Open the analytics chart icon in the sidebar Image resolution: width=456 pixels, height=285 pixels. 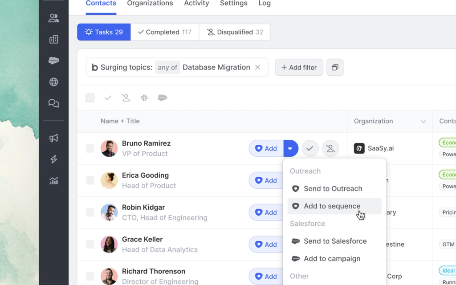click(x=53, y=181)
